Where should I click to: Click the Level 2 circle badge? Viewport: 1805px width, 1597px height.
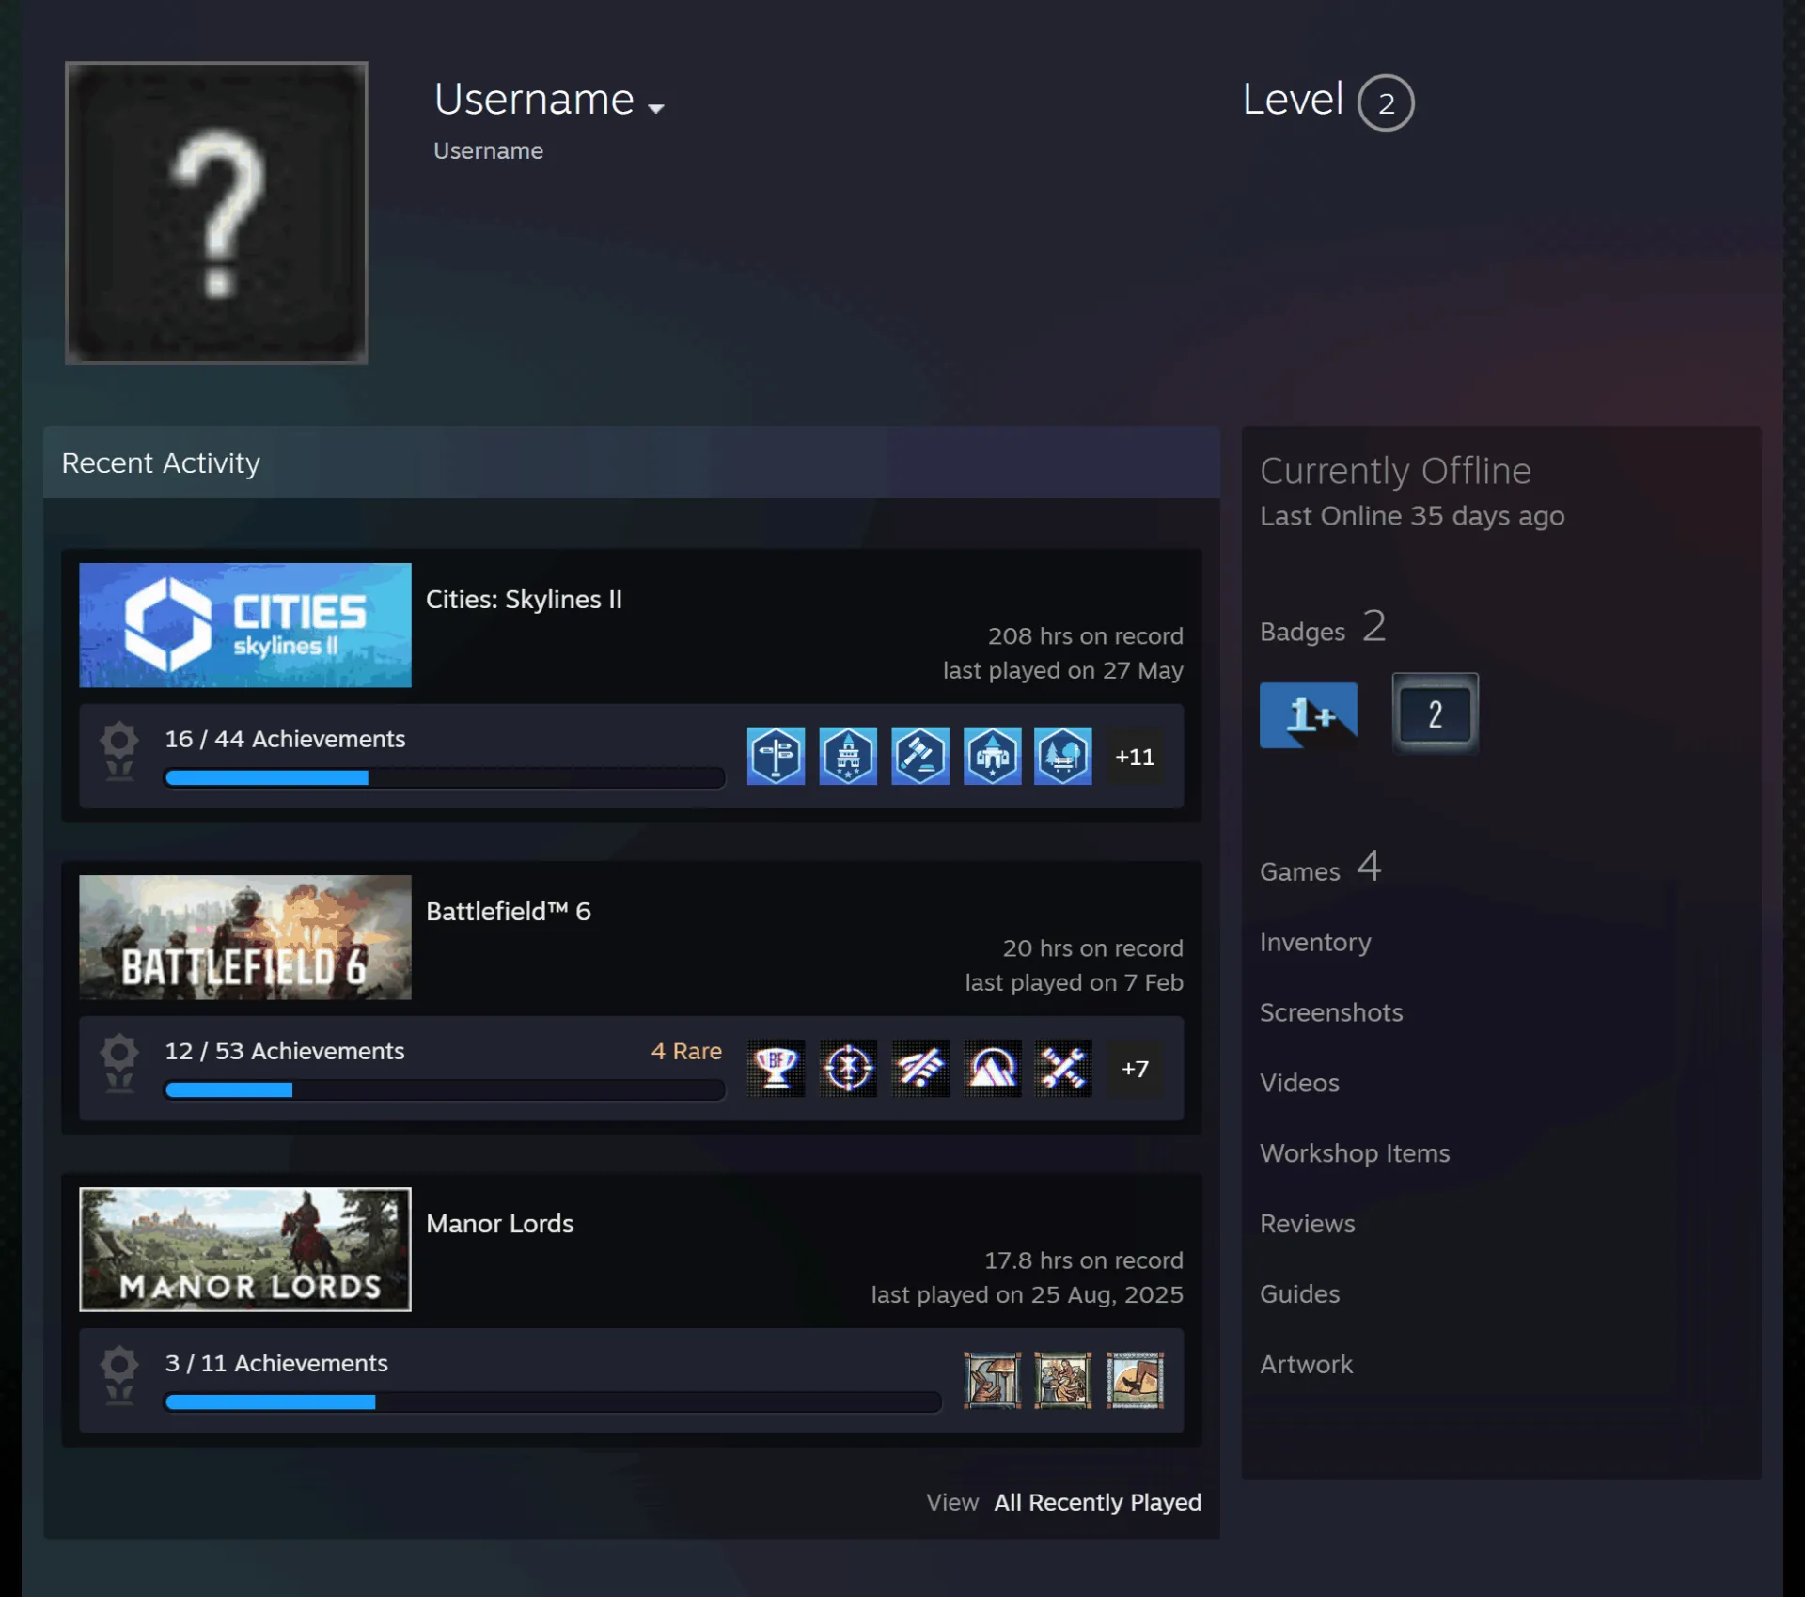(x=1386, y=102)
